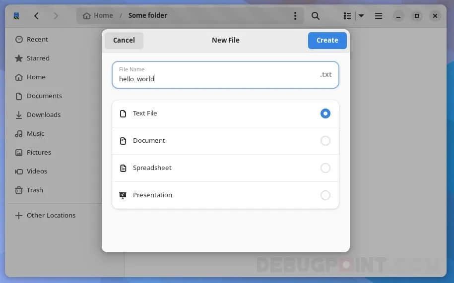The width and height of the screenshot is (454, 283).
Task: Choose the Document radio option
Action: click(x=325, y=141)
